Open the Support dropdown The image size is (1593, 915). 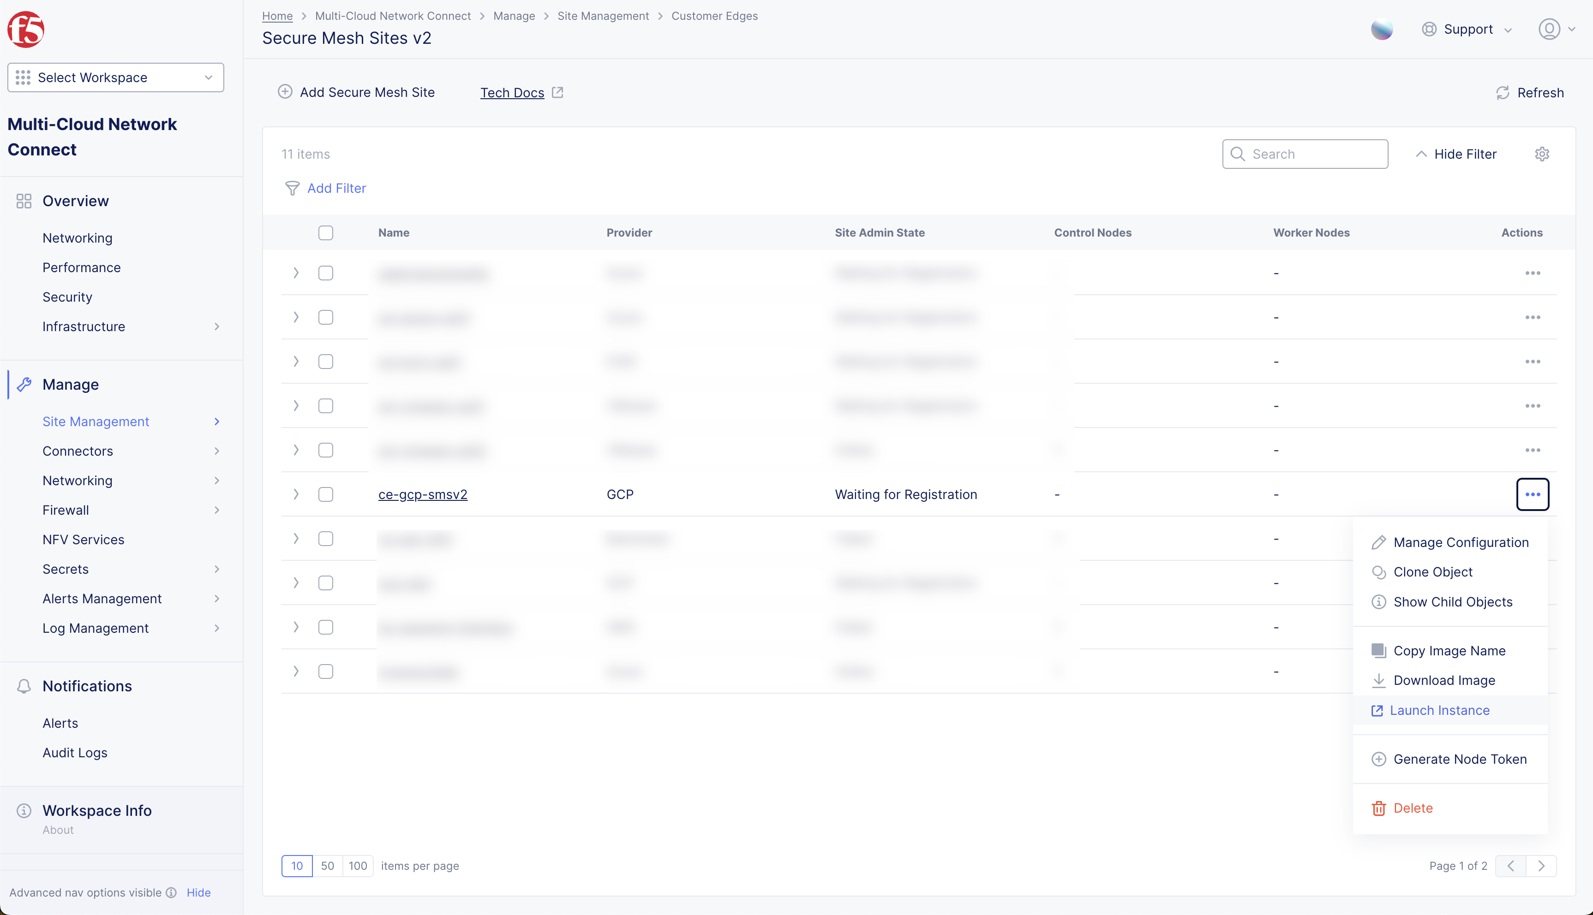click(1467, 29)
